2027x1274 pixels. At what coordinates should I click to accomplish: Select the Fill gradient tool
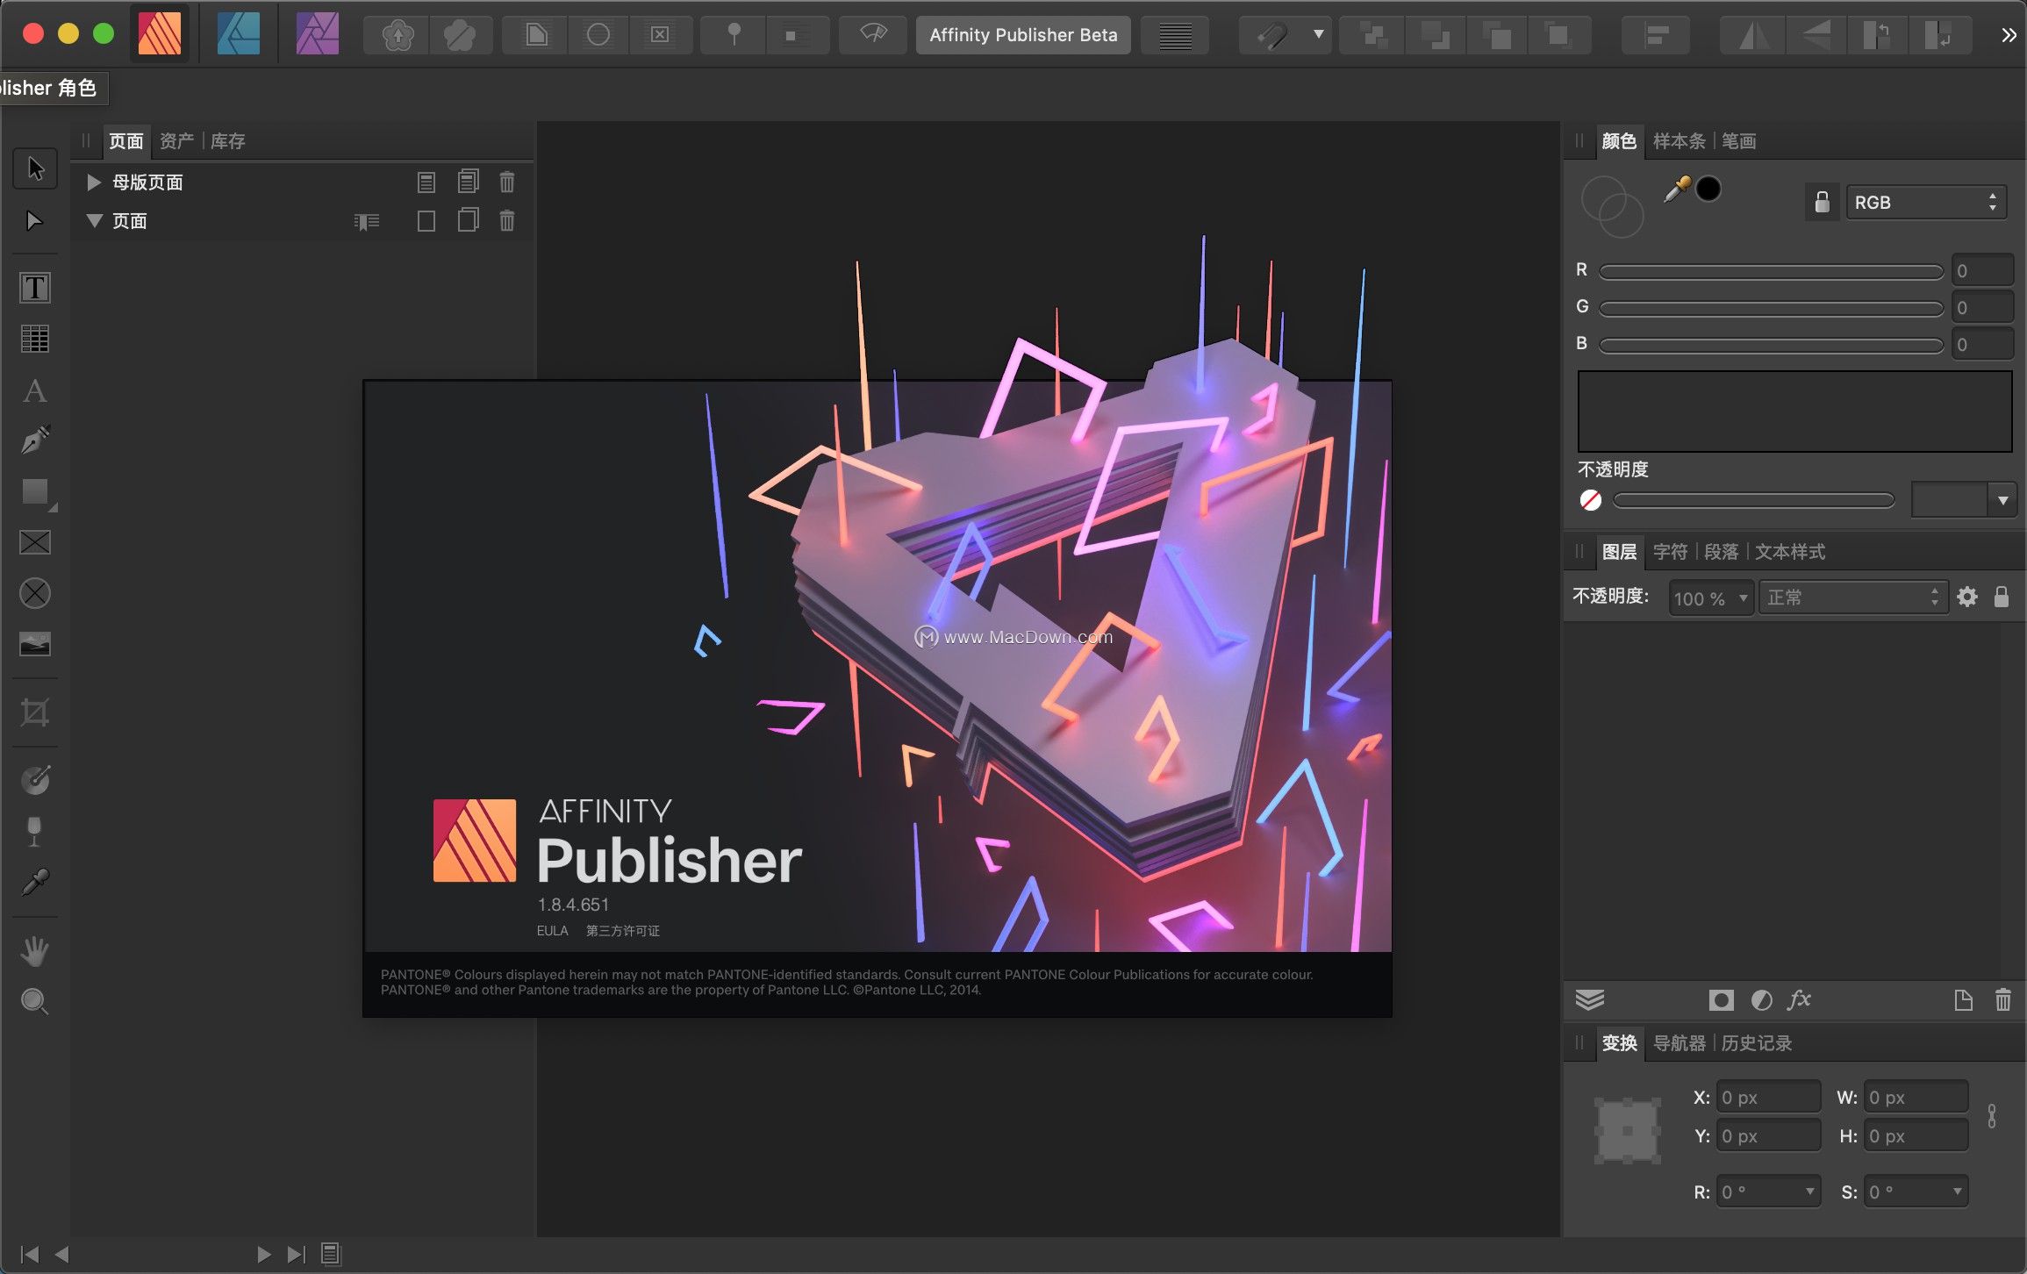tap(35, 780)
